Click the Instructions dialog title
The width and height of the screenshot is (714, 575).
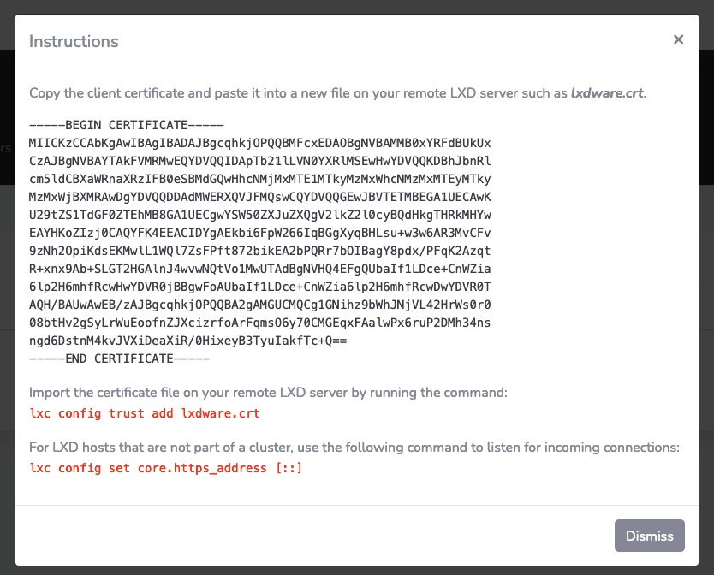click(x=74, y=41)
